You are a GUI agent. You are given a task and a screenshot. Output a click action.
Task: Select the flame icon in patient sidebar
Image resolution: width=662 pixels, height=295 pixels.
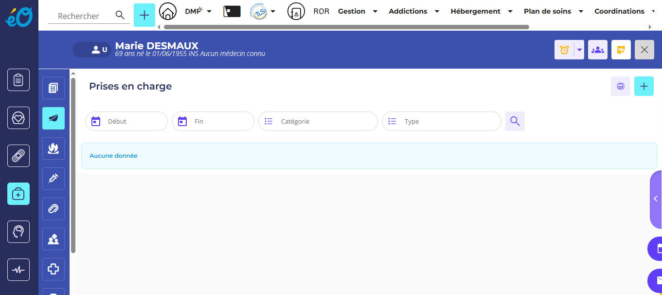pyautogui.click(x=54, y=148)
